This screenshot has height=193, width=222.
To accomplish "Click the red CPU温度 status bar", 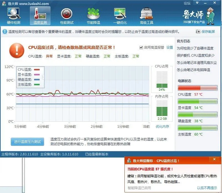I will coord(198,88).
